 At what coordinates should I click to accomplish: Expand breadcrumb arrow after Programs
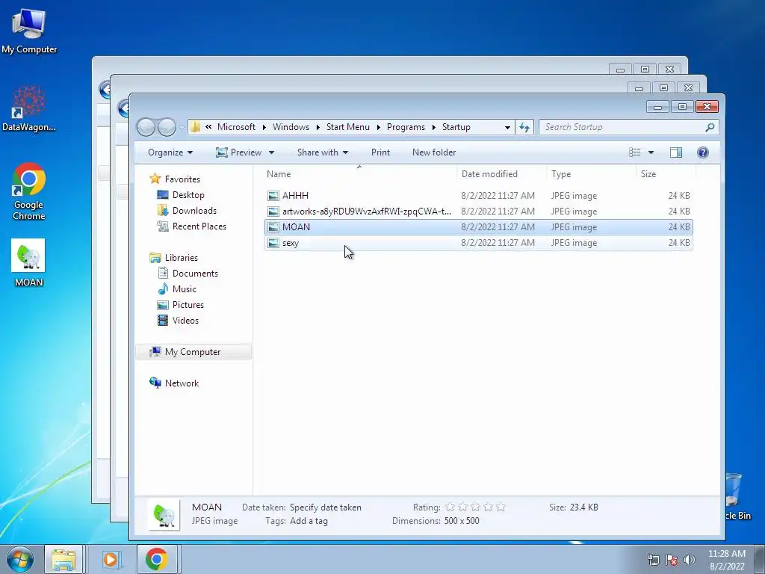(x=433, y=127)
